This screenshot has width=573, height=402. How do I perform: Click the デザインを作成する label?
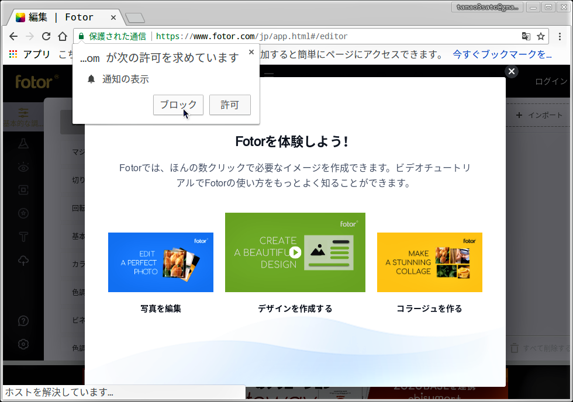click(295, 309)
